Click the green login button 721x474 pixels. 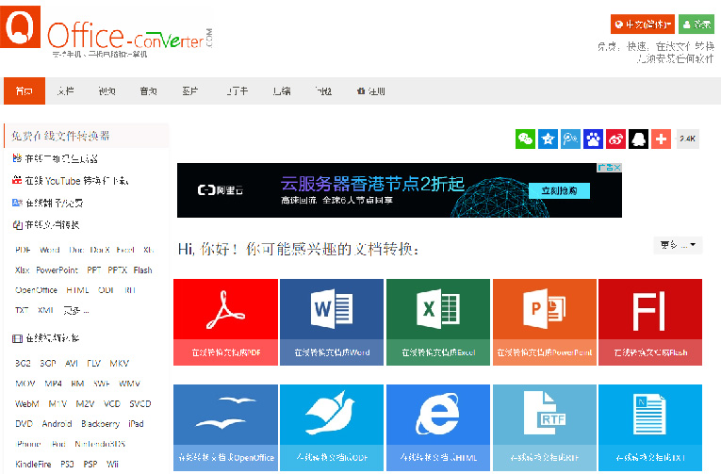(x=696, y=25)
